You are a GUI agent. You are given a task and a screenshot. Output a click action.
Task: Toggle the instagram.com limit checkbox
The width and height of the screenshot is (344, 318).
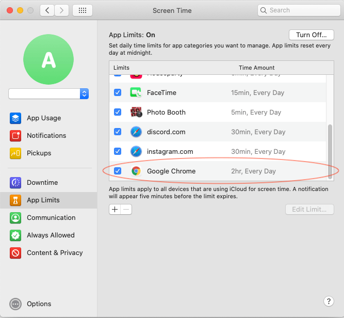pos(118,151)
